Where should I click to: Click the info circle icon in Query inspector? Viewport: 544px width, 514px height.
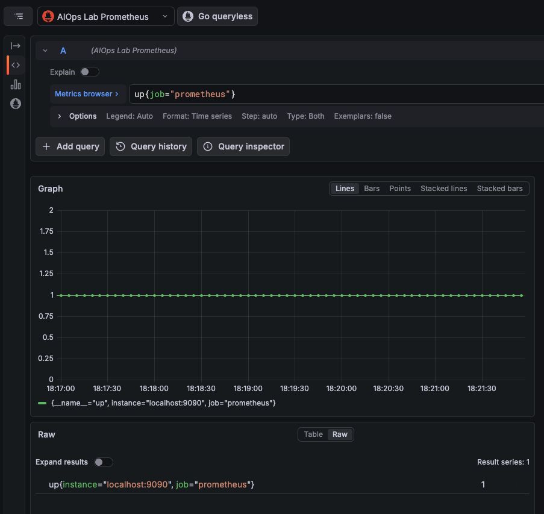207,146
